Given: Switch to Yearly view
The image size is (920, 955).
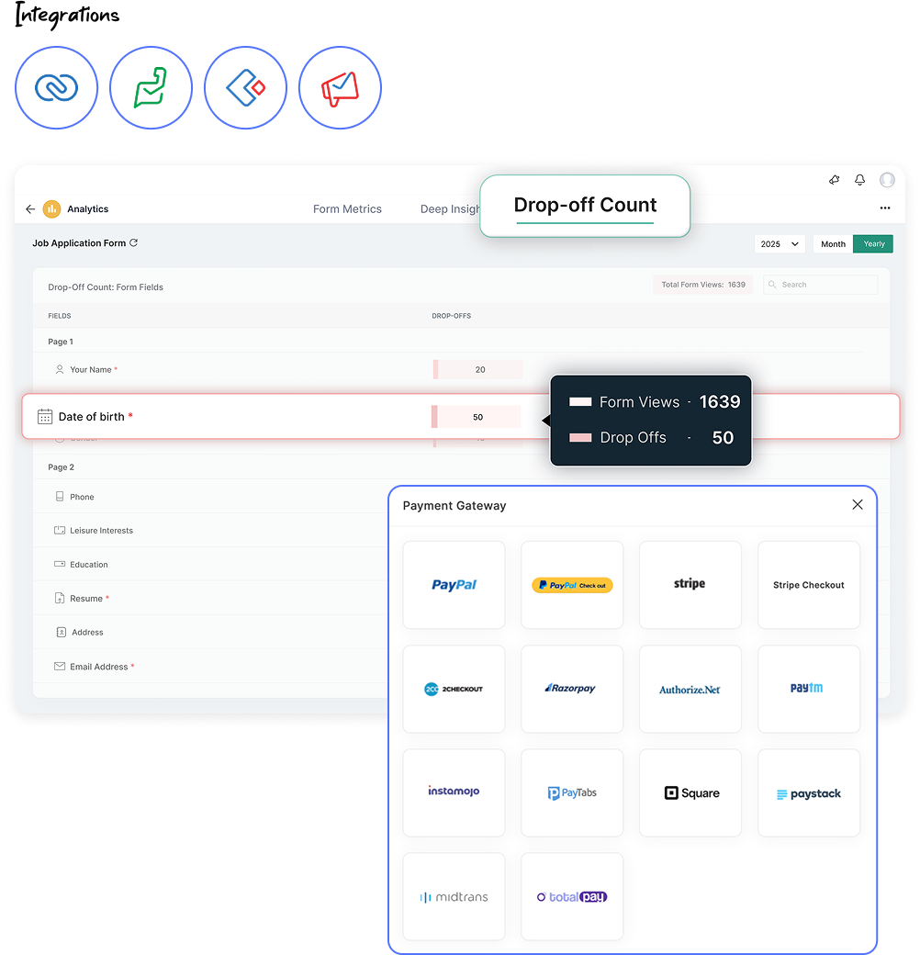Looking at the screenshot, I should coord(873,243).
